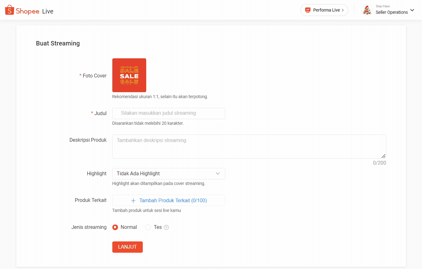Viewport: 422px width, 269px height.
Task: Click the Shopee logo icon
Action: pos(9,10)
